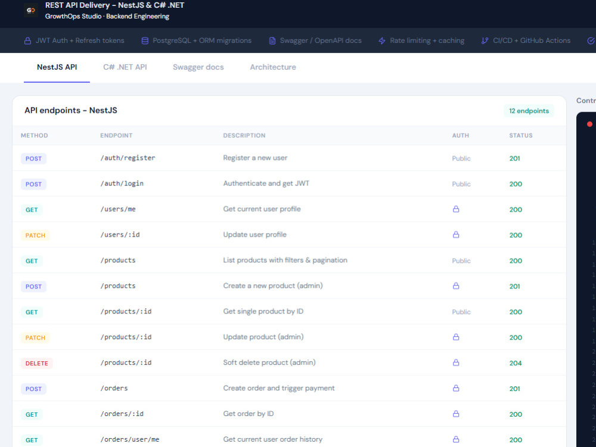
Task: Switch to the NestJS API tab
Action: click(57, 67)
